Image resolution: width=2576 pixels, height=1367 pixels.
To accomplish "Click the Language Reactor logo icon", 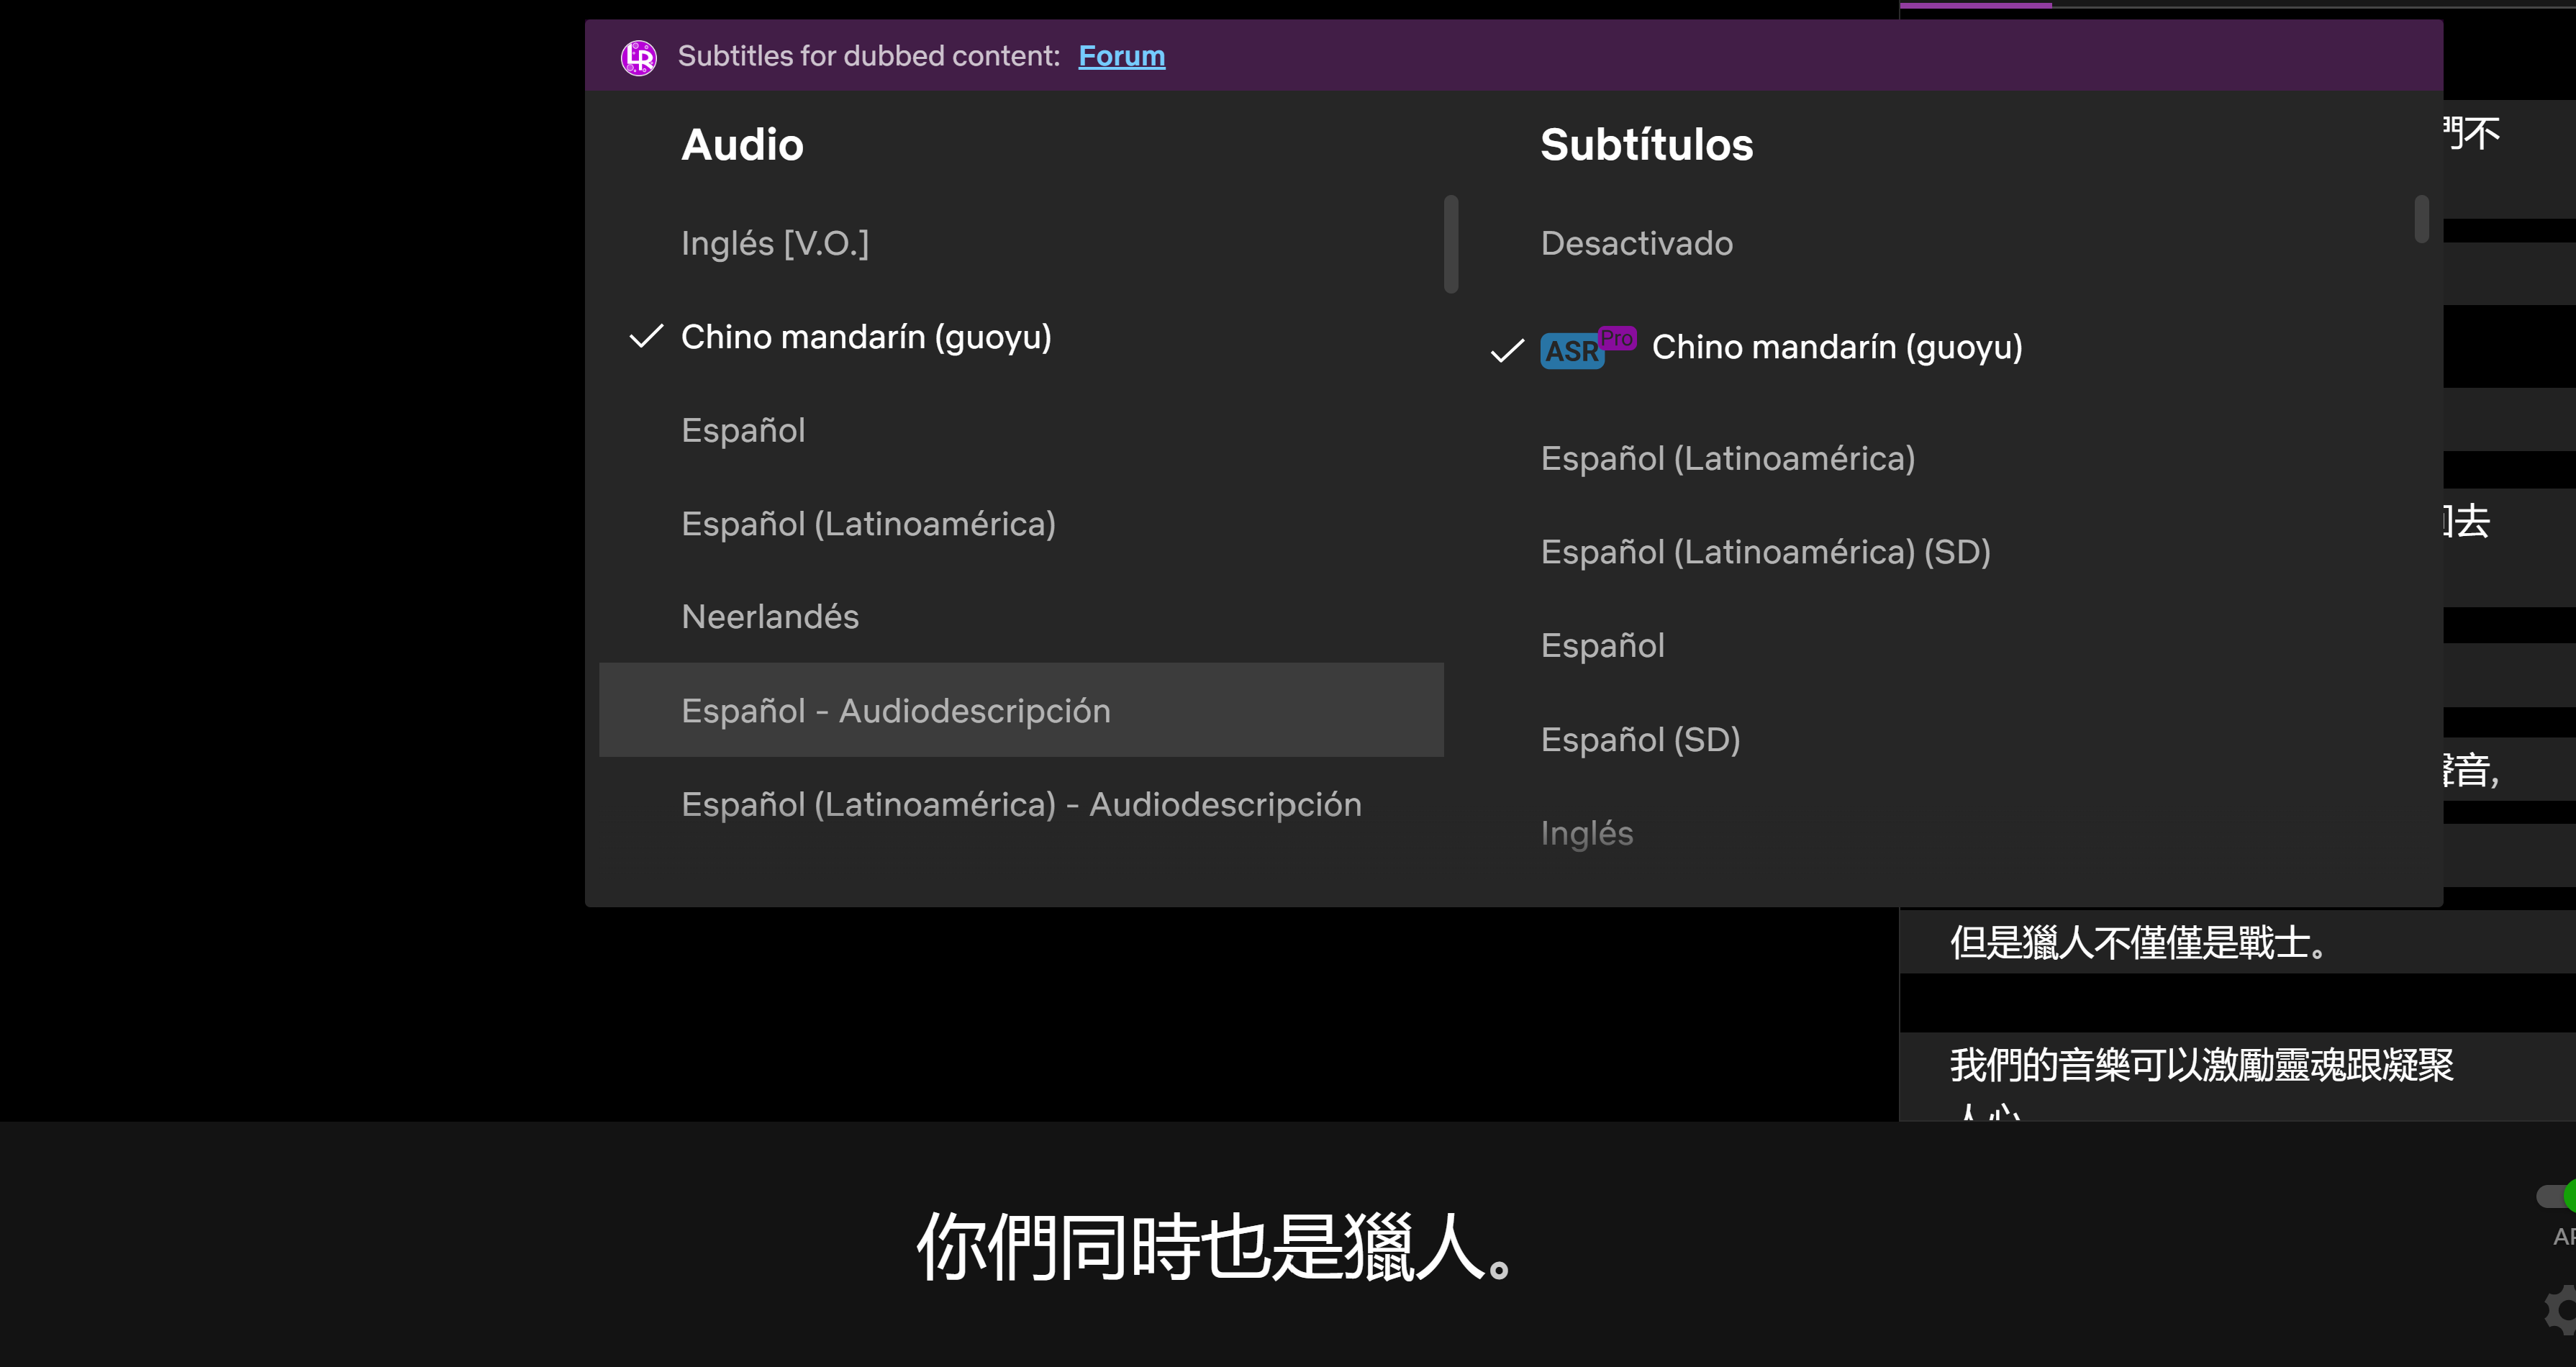I will [638, 57].
